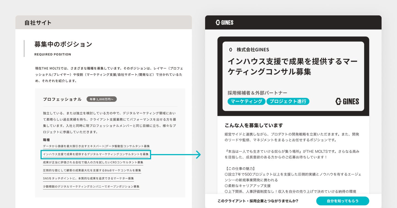Click the 募集中のポジション heading
The width and height of the screenshot is (397, 208).
(x=63, y=44)
